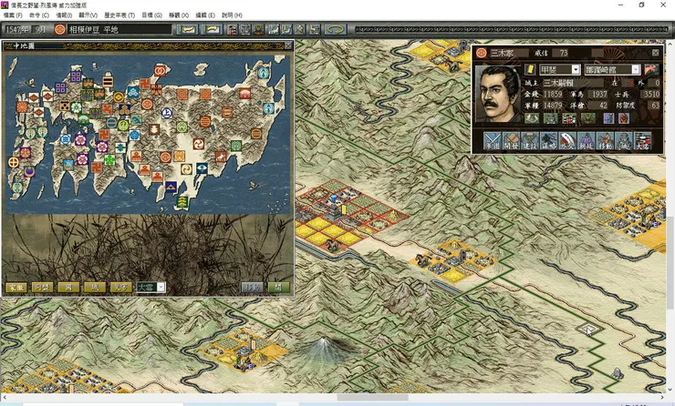Viewport: 675px width, 406px height.
Task: Close the 中地圖 mini-map window
Action: (288, 46)
